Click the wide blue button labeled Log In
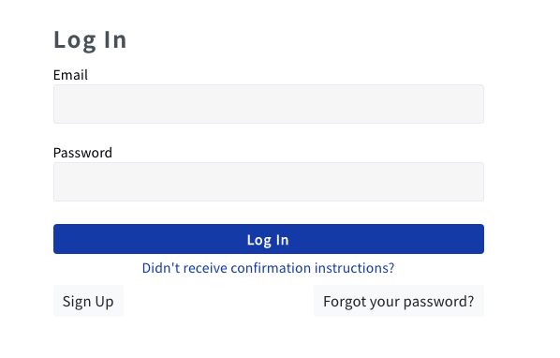 pyautogui.click(x=269, y=239)
